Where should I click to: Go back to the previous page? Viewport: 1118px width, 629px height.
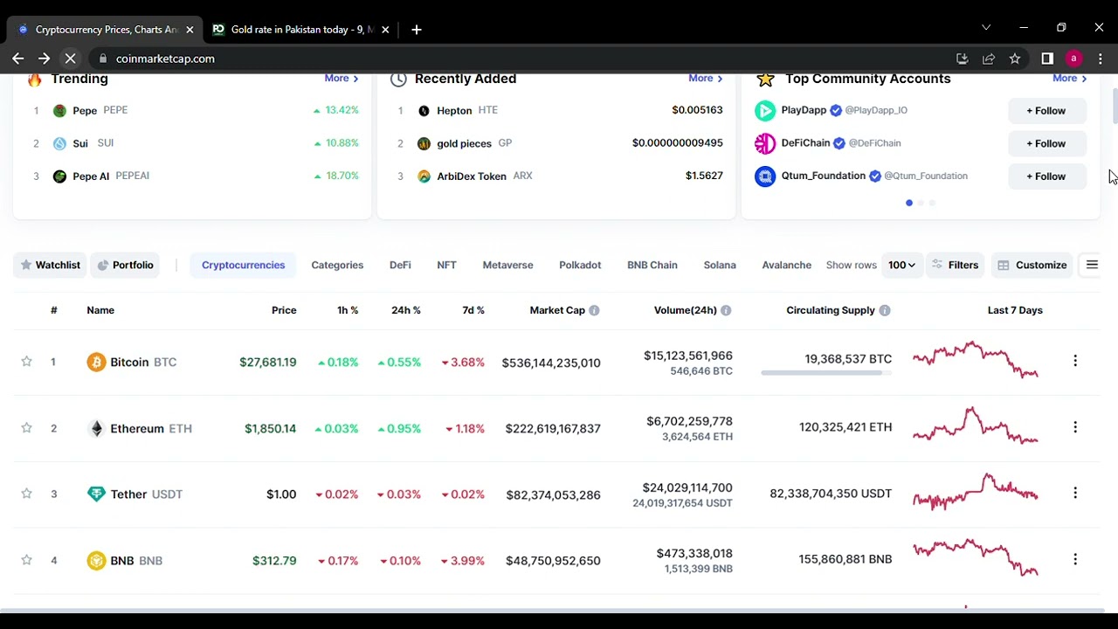[x=18, y=59]
